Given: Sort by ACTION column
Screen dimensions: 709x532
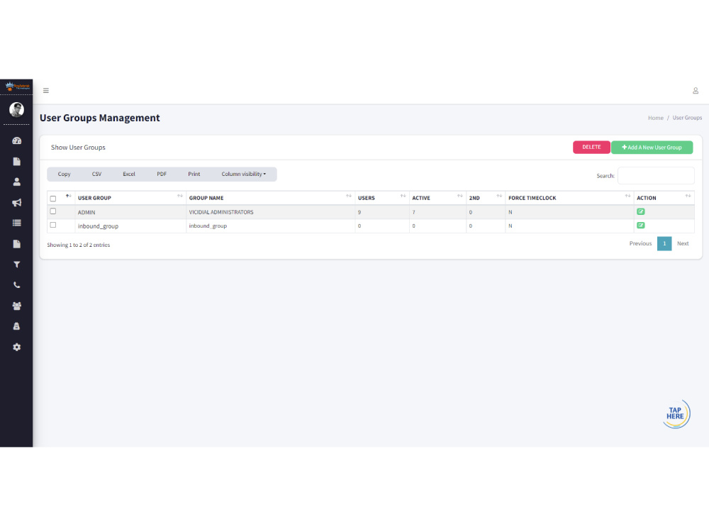Looking at the screenshot, I should [664, 198].
